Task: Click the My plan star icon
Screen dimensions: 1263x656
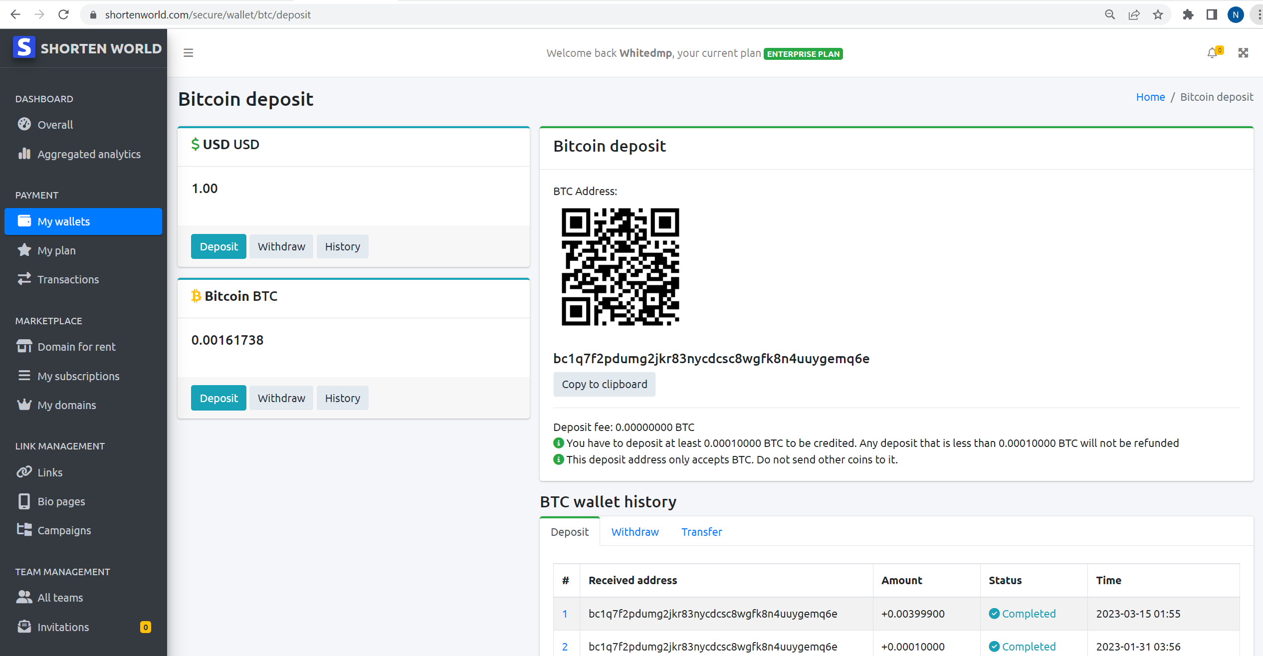Action: pyautogui.click(x=24, y=250)
